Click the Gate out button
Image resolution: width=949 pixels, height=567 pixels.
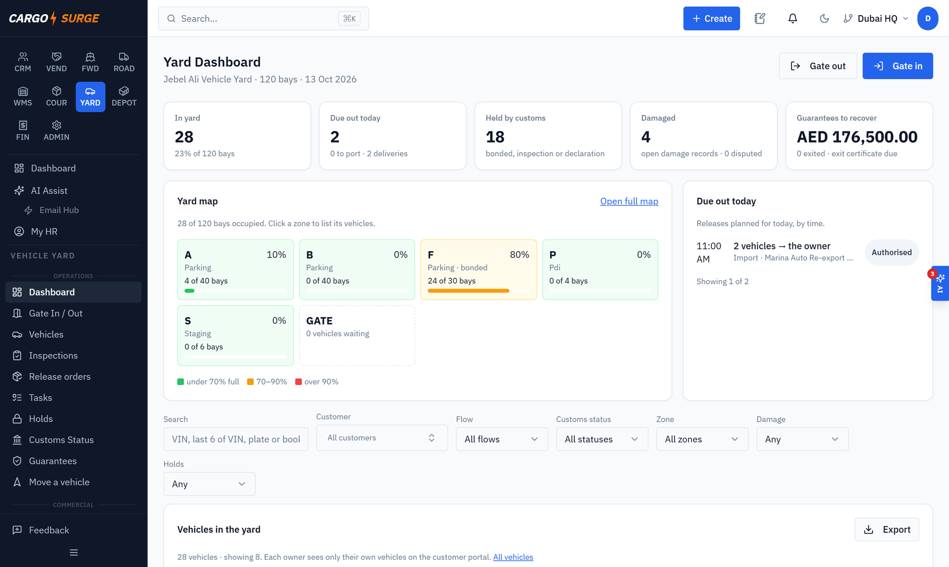(818, 66)
